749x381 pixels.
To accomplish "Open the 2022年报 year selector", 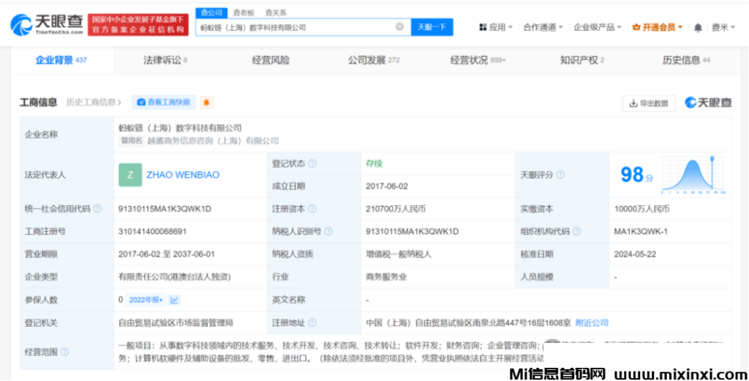I will [146, 300].
